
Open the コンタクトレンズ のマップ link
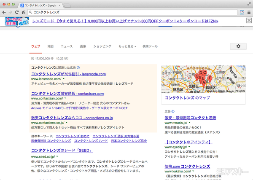(x=187, y=98)
